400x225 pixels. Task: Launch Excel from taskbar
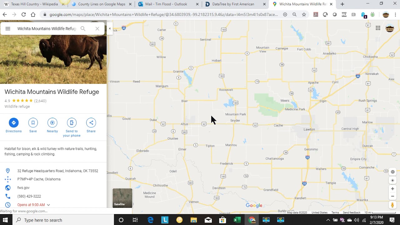coord(237,220)
